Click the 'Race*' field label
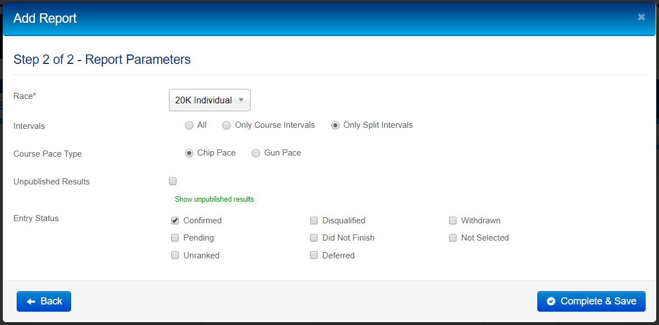Viewport: 659px width, 325px height. pyautogui.click(x=25, y=96)
